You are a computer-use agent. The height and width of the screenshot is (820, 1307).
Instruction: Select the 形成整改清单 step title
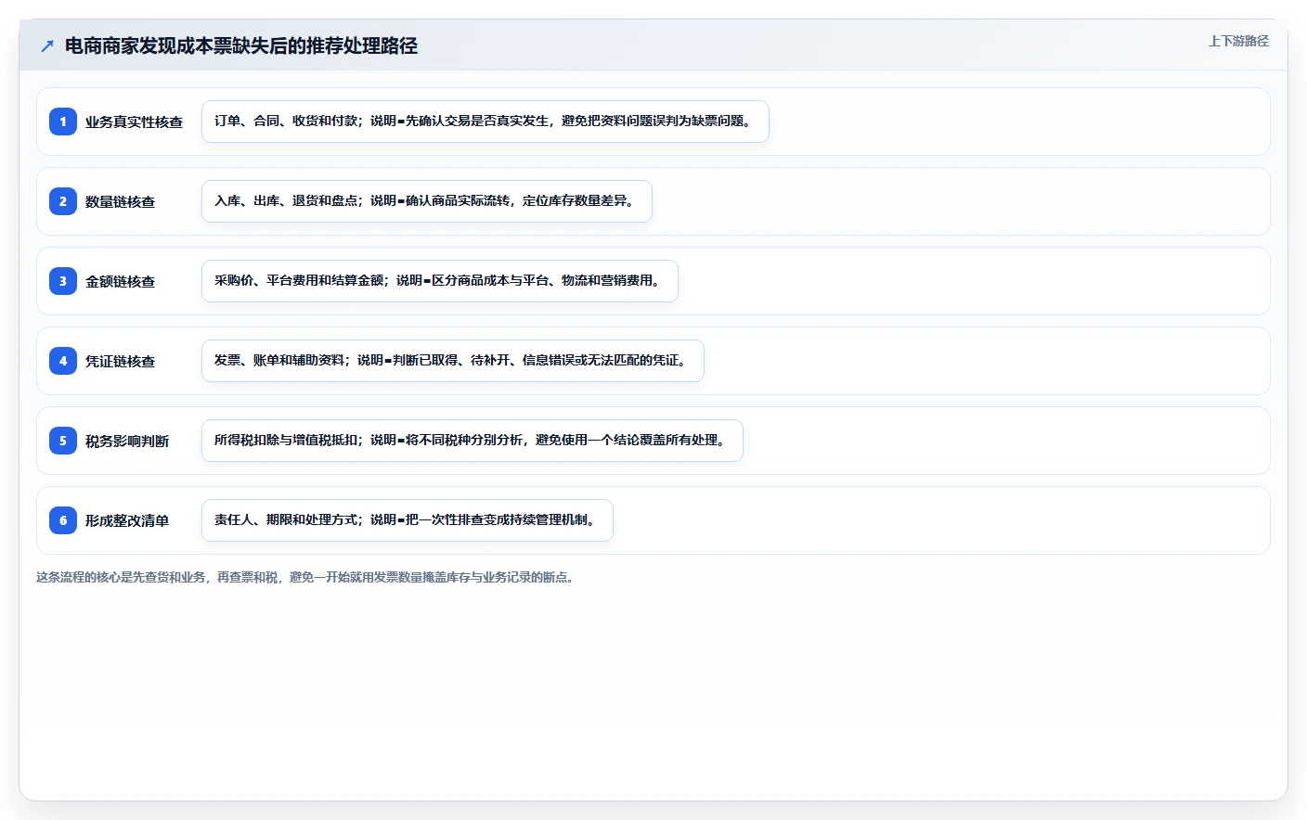tap(127, 520)
